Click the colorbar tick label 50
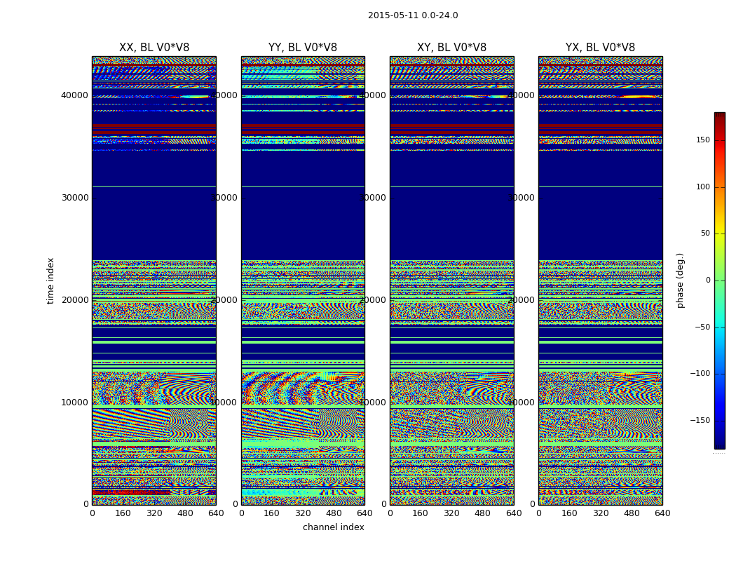 pyautogui.click(x=705, y=234)
